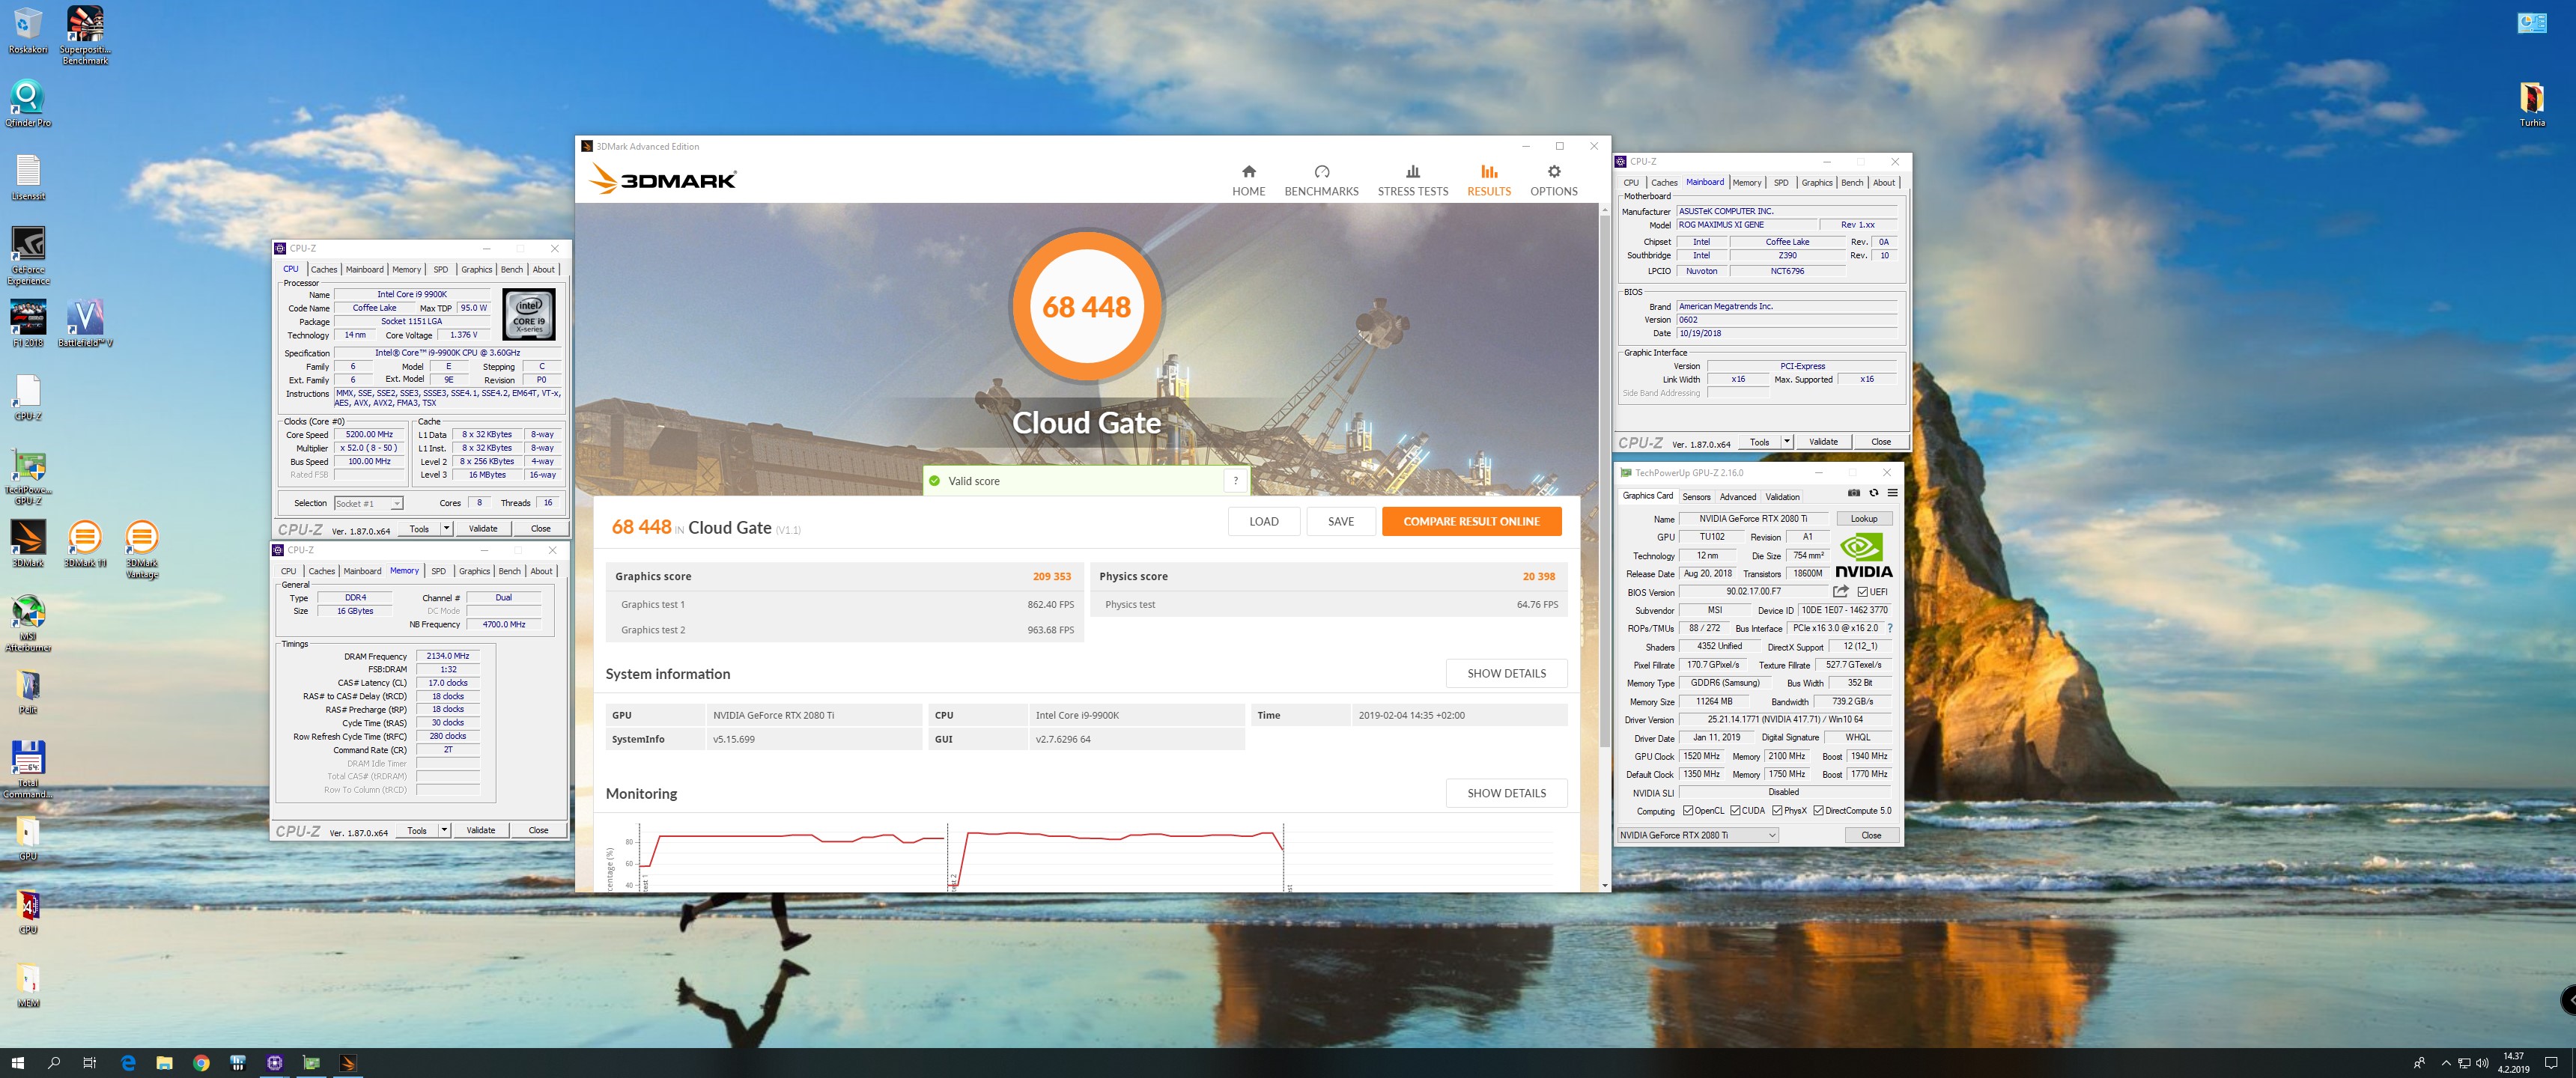Click the Microsoft Edge taskbar icon
This screenshot has width=2576, height=1078.
128,1063
